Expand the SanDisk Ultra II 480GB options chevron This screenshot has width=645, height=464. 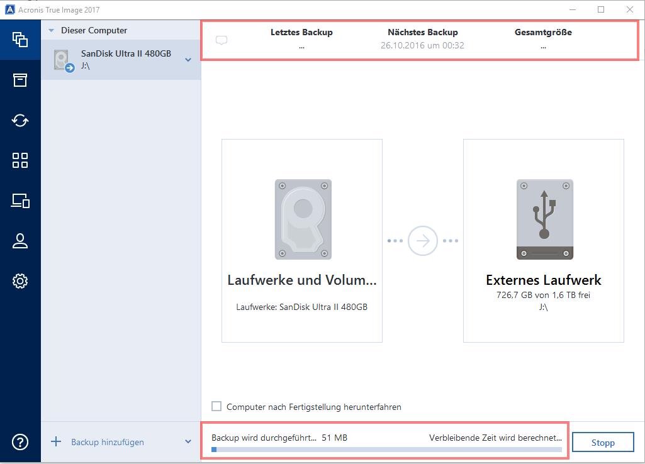[x=188, y=60]
